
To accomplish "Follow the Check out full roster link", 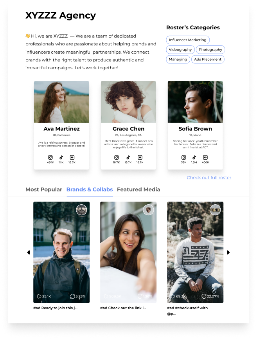I will pos(209,177).
